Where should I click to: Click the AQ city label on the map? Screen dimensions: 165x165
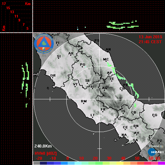click(x=105, y=88)
